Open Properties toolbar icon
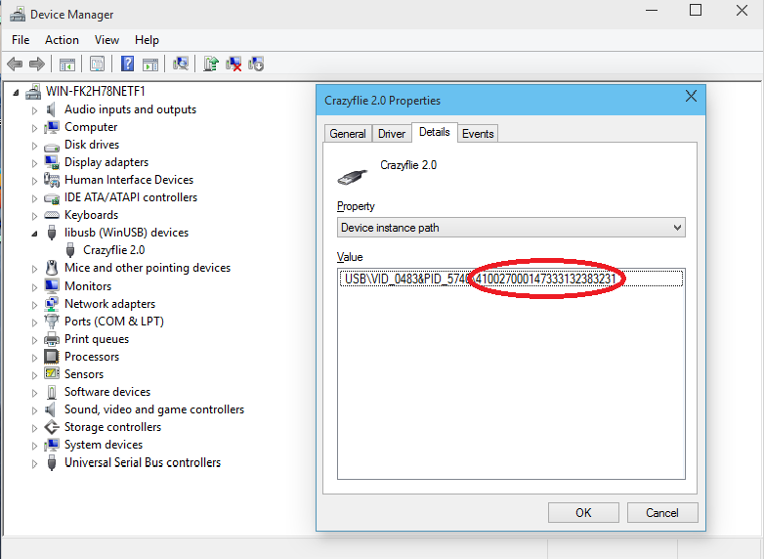 [x=97, y=64]
